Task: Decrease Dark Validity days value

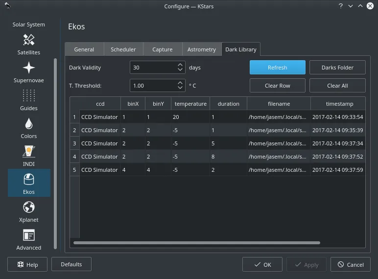Action: tap(180, 70)
